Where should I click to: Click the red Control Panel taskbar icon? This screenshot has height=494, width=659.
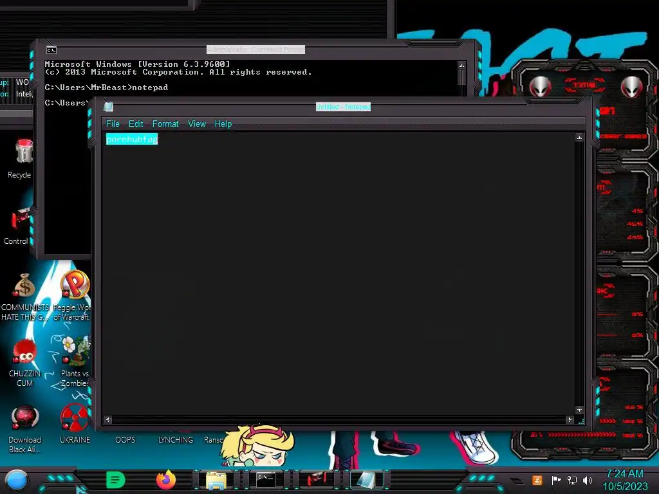pos(317,479)
